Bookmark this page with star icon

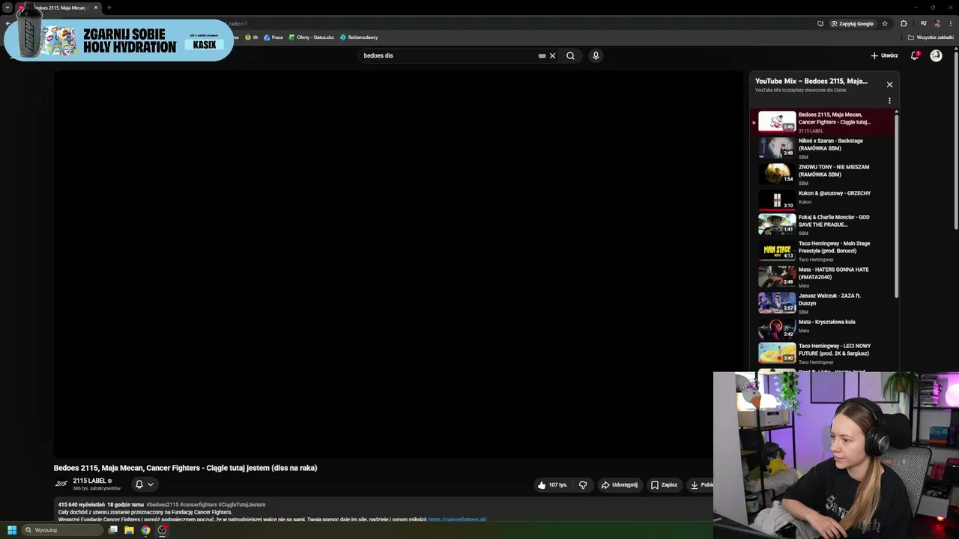[885, 23]
